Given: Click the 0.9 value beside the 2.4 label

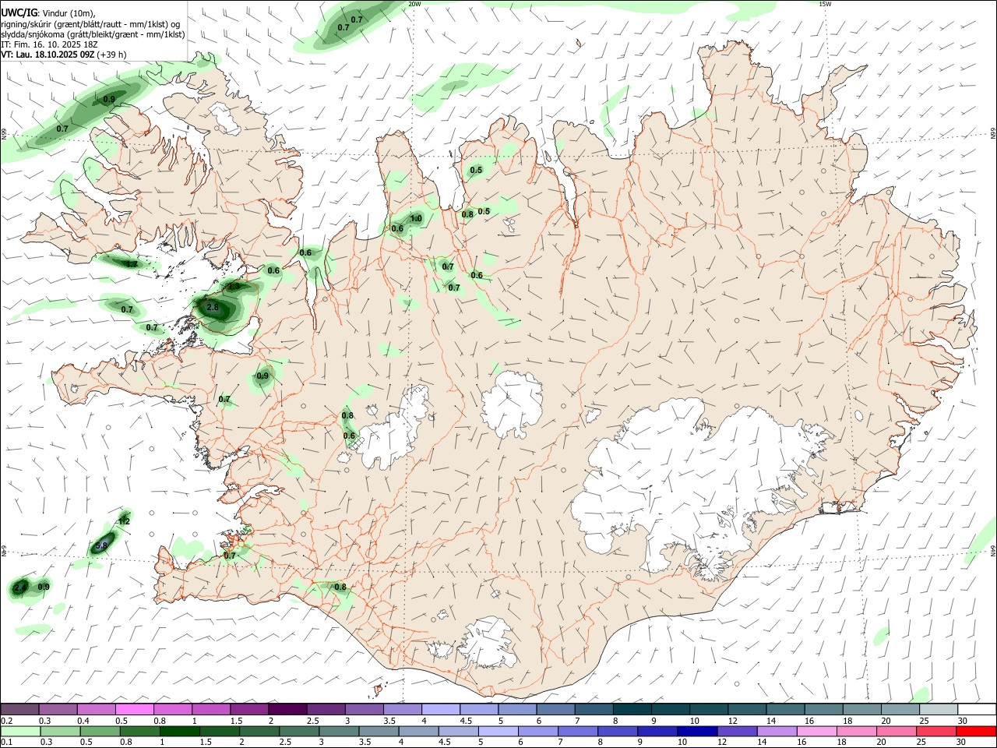Looking at the screenshot, I should click(x=44, y=587).
